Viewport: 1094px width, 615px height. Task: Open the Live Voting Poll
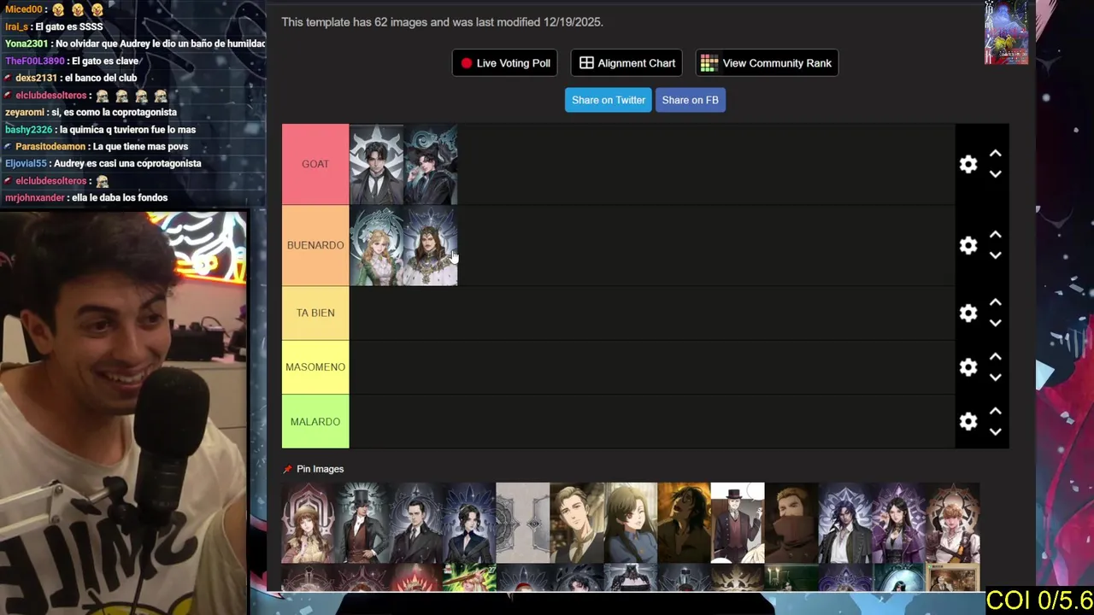pyautogui.click(x=505, y=63)
